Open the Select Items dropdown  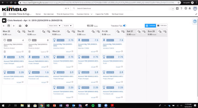(x=55, y=26)
